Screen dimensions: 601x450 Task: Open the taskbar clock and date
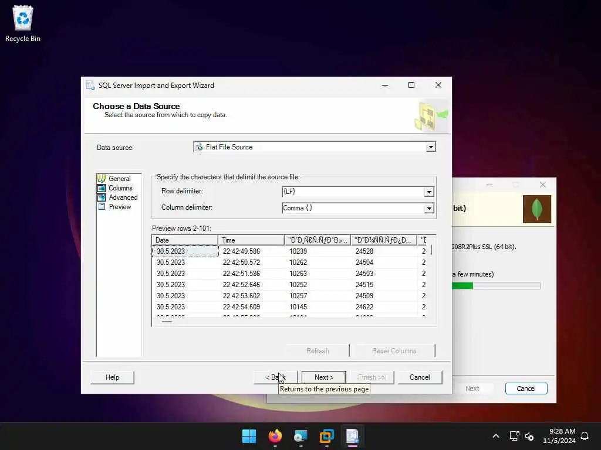coord(559,436)
